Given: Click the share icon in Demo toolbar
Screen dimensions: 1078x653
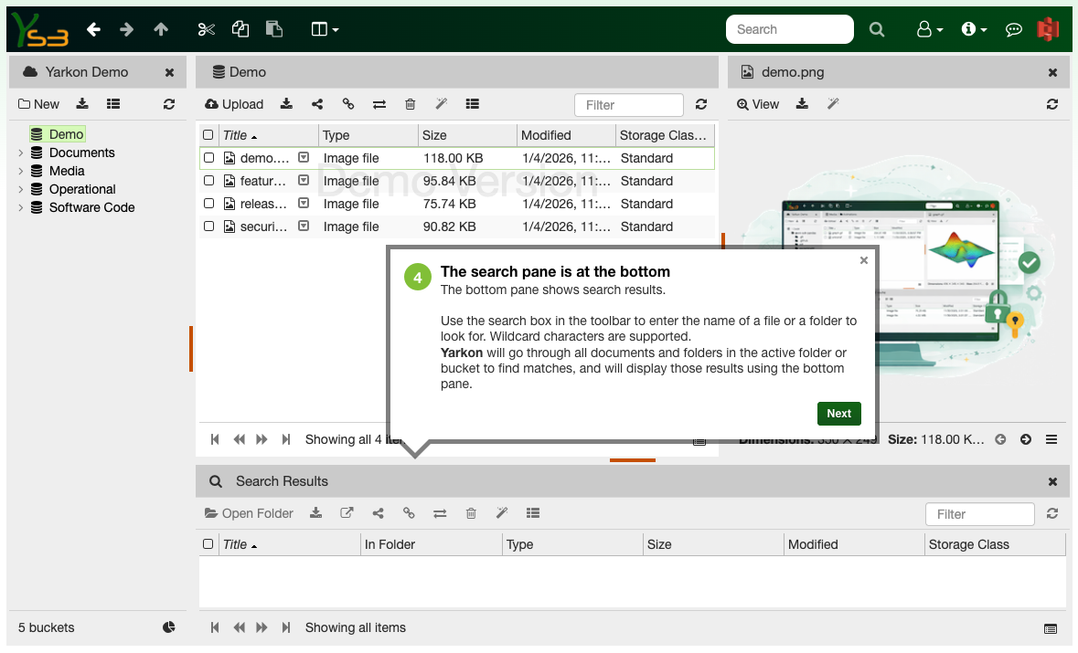Looking at the screenshot, I should click(317, 104).
